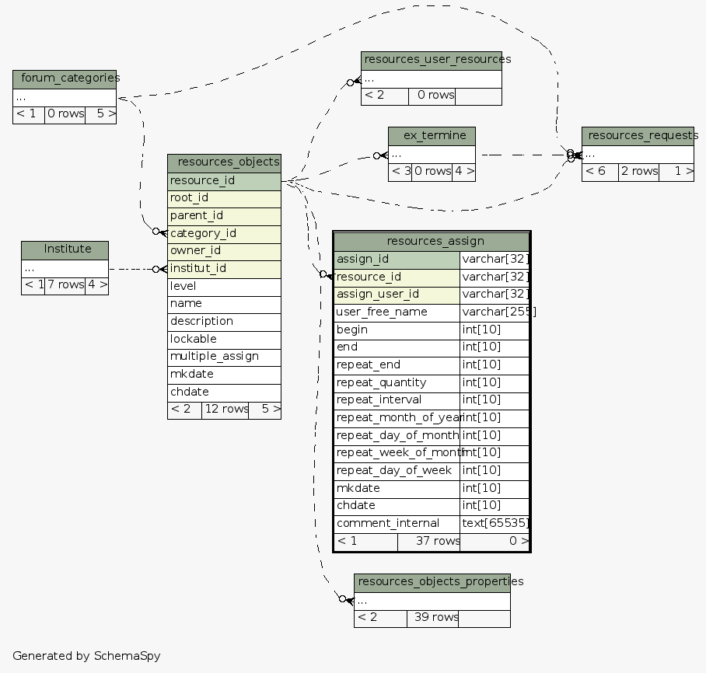706x673 pixels.
Task: Click the assign_id primary key column
Action: (397, 260)
